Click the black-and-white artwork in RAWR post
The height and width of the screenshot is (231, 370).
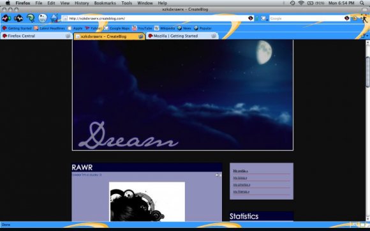[147, 202]
